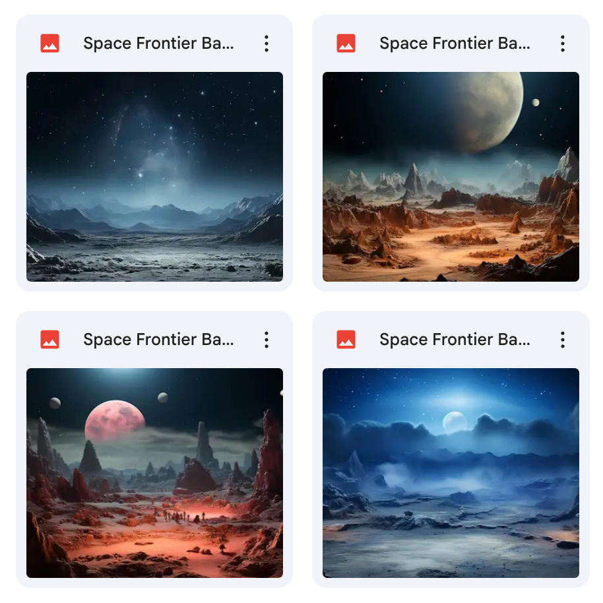The height and width of the screenshot is (603, 603).
Task: Select the 'Space Frontier Ba...' title above the blue cloudy scene
Action: point(455,339)
